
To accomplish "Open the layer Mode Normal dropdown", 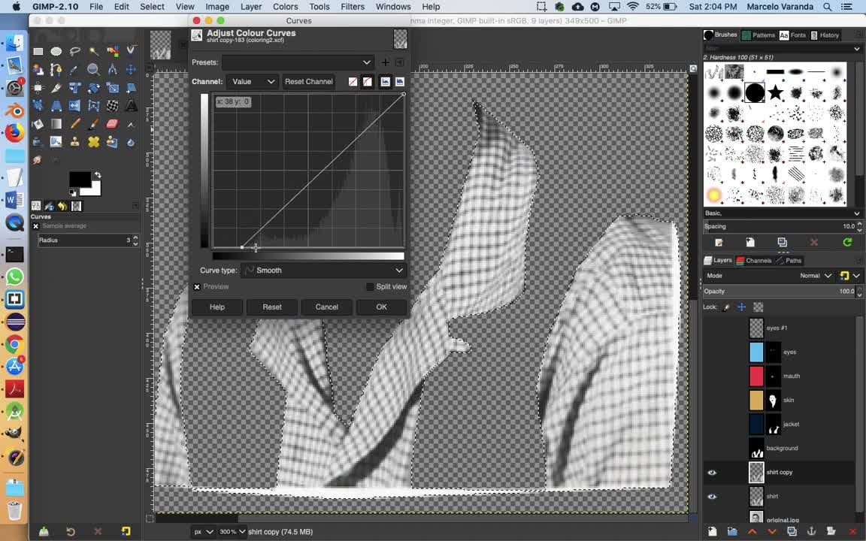I will click(815, 276).
